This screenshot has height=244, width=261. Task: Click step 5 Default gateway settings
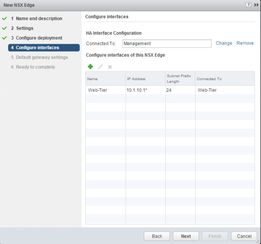tap(42, 57)
